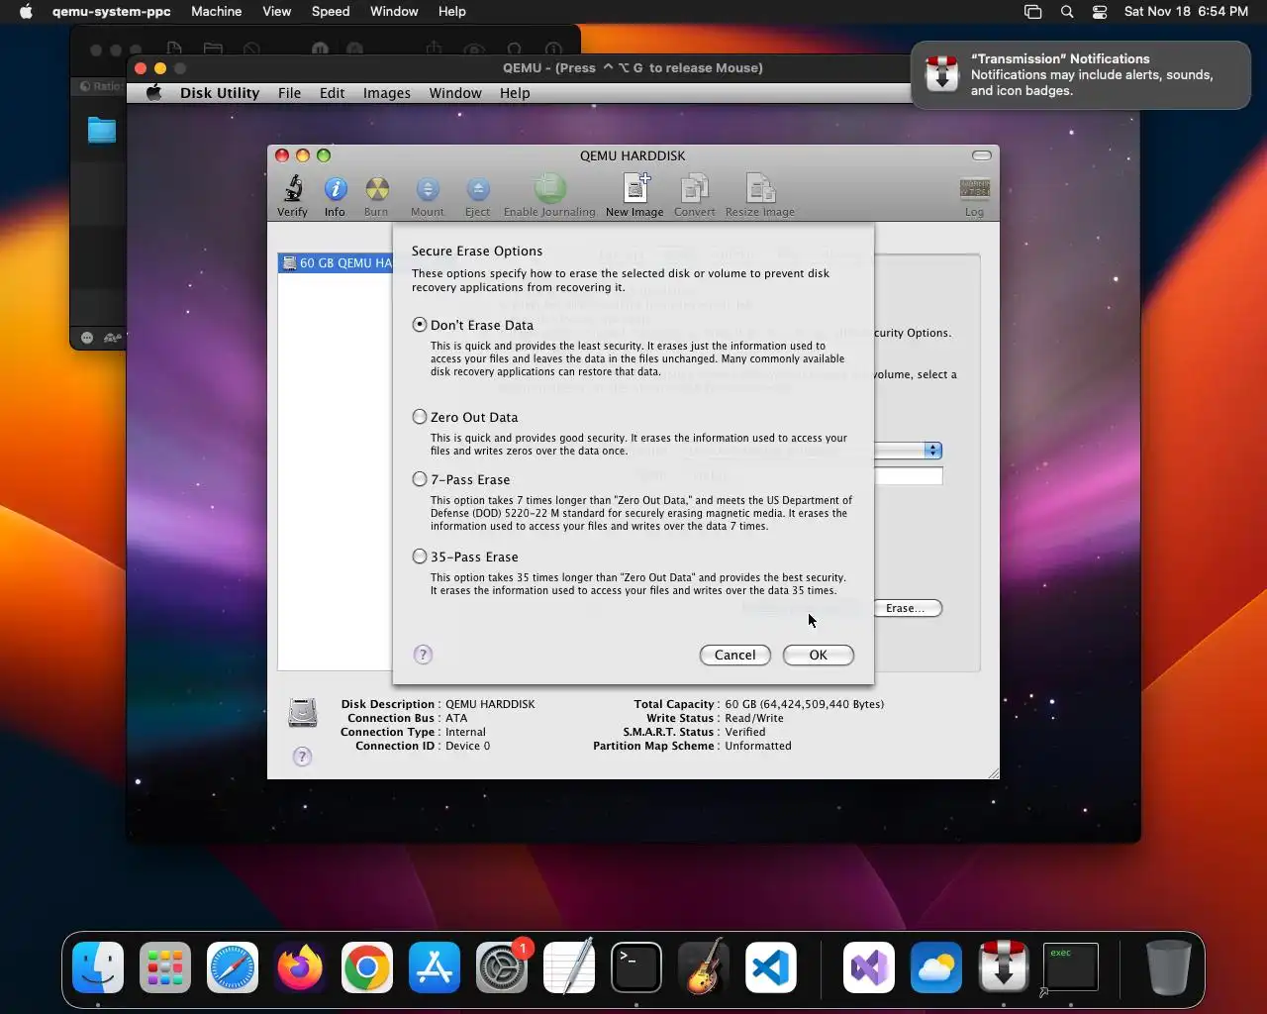This screenshot has height=1014, width=1267.
Task: Open Transmission from the Dock
Action: point(1004,967)
